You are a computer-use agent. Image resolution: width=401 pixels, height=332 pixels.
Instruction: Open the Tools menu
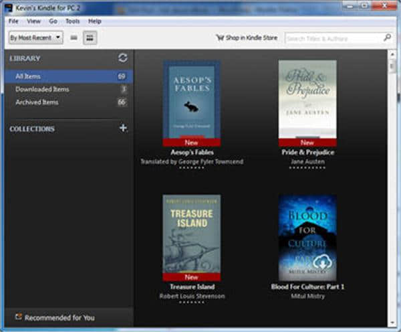[x=72, y=21]
